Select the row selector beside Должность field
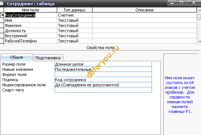The width and height of the screenshot is (201, 135). click(x=2, y=31)
